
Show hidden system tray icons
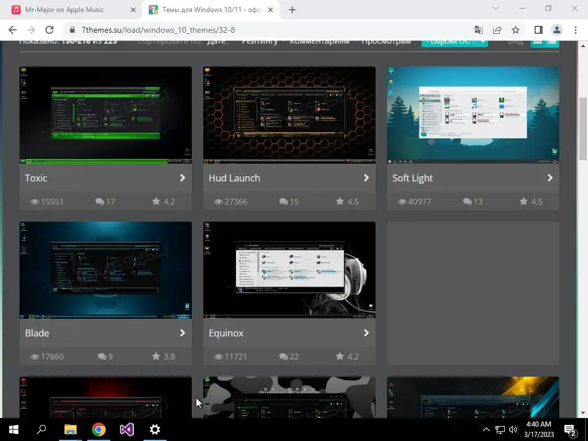tap(486, 430)
